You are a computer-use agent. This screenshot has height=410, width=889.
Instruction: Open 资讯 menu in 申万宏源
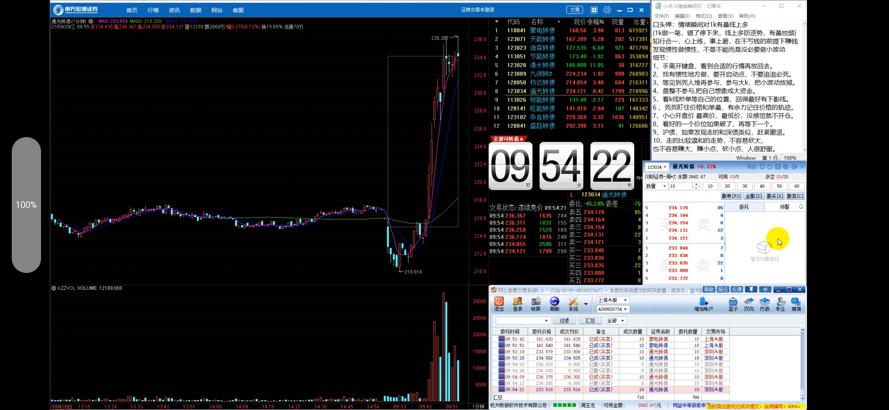click(x=174, y=10)
